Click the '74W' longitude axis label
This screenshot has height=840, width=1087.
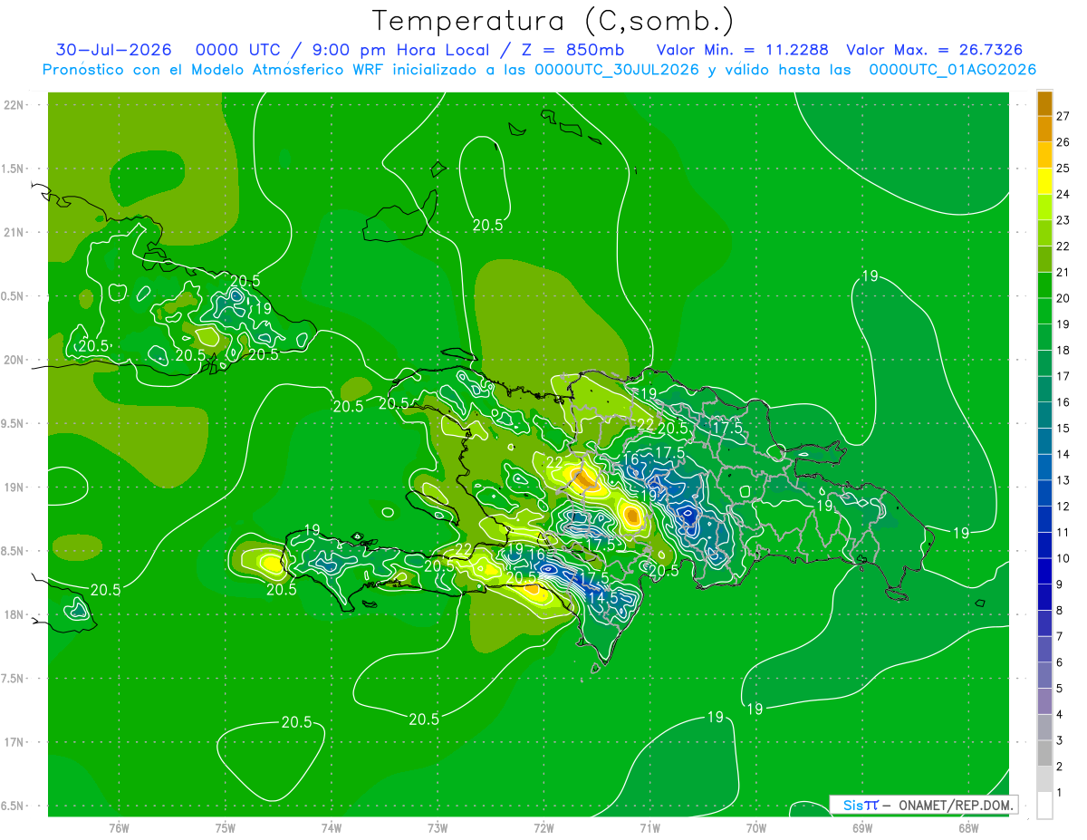[x=332, y=827]
